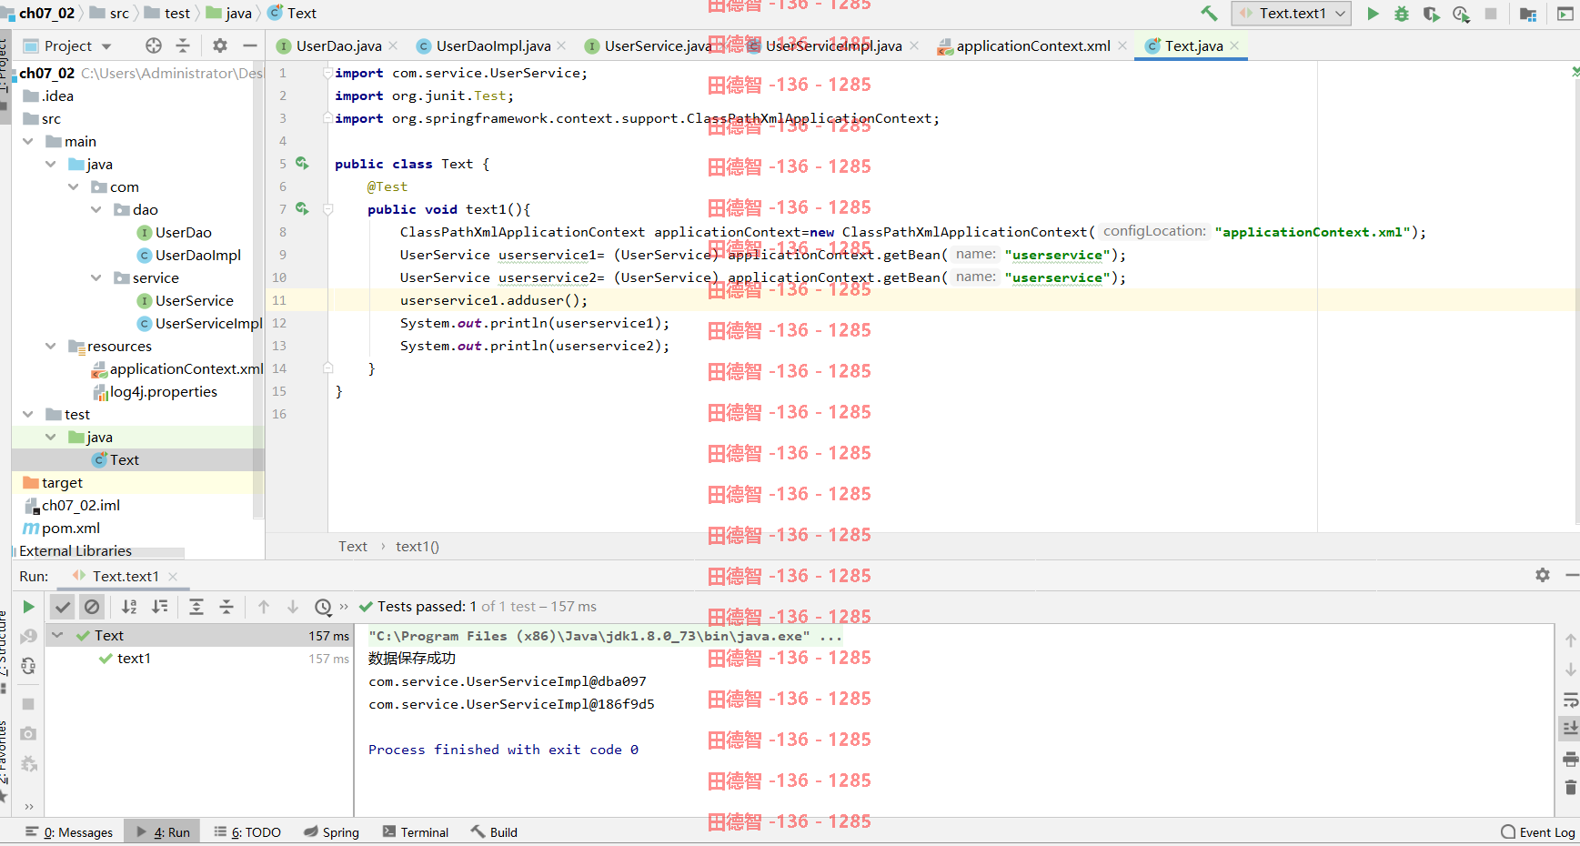Clear console with trash icon
Viewport: 1580px width, 846px height.
pos(1570,788)
